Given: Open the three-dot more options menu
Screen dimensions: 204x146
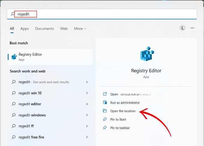Looking at the screenshot, I should pyautogui.click(x=192, y=28).
